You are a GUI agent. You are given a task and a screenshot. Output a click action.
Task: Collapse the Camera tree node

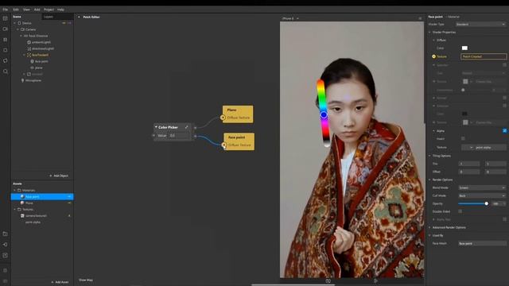click(17, 29)
